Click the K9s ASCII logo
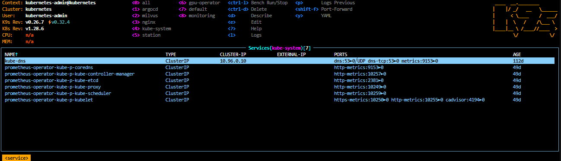This screenshot has height=161, width=561. (525, 19)
